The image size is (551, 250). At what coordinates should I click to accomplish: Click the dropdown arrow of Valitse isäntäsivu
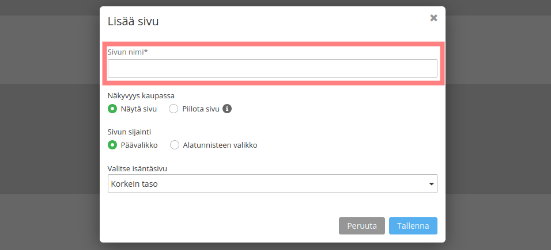432,184
